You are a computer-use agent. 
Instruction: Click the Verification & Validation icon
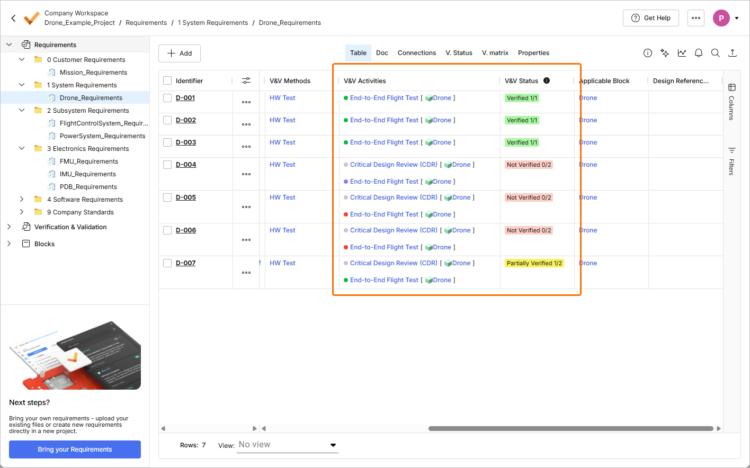pyautogui.click(x=26, y=227)
